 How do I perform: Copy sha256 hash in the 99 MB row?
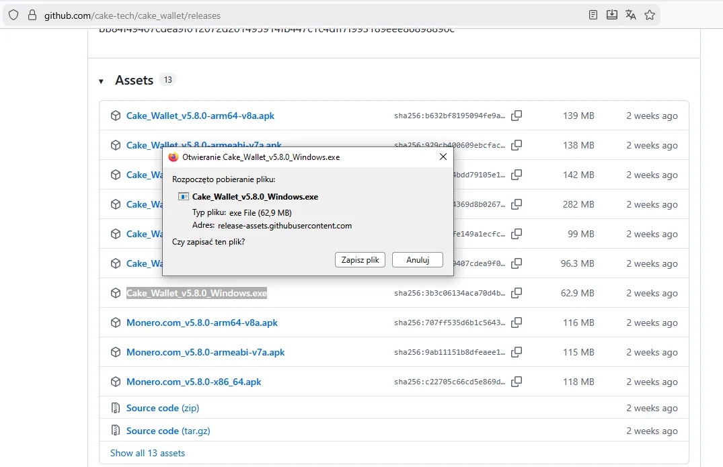coord(517,234)
